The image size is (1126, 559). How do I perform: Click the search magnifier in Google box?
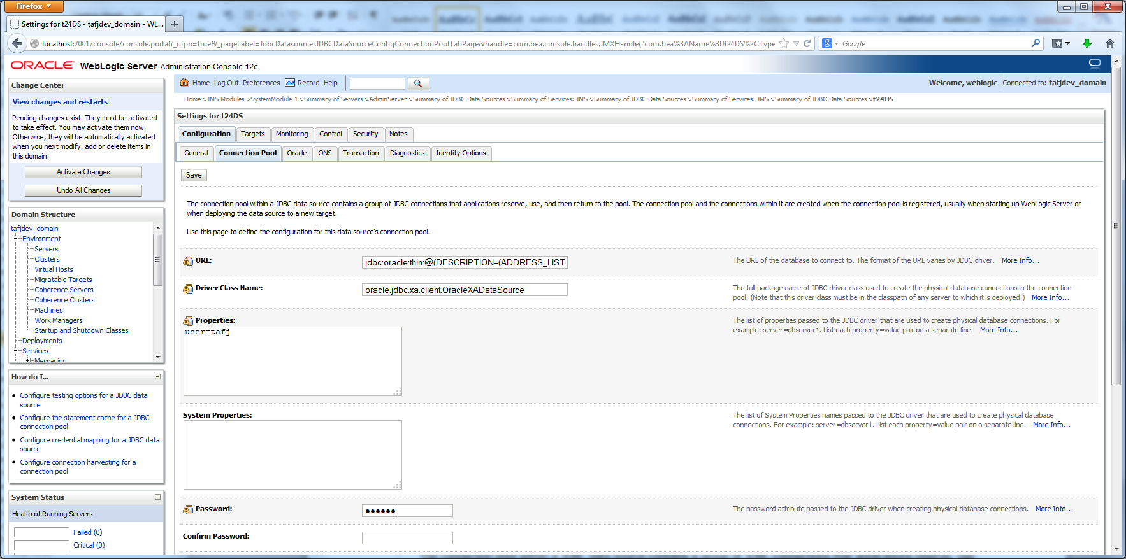(x=1036, y=43)
